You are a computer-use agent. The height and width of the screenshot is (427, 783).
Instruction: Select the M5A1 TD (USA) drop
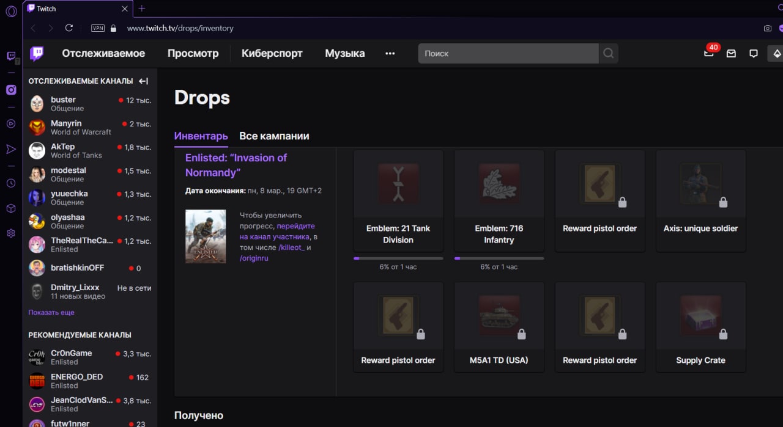(499, 327)
